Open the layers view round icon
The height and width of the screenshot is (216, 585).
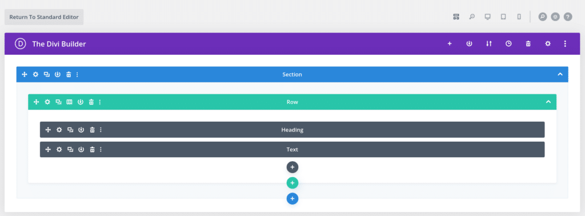click(555, 17)
